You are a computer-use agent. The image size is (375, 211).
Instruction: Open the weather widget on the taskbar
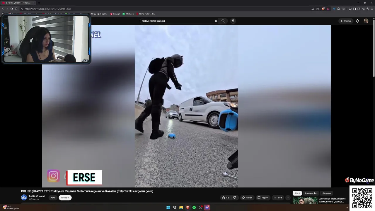click(11, 207)
